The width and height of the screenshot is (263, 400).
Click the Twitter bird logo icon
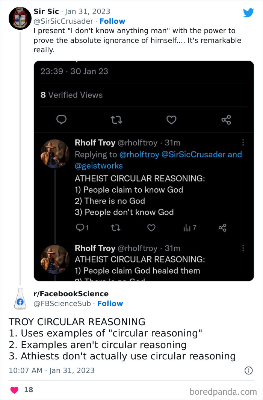coord(248,13)
